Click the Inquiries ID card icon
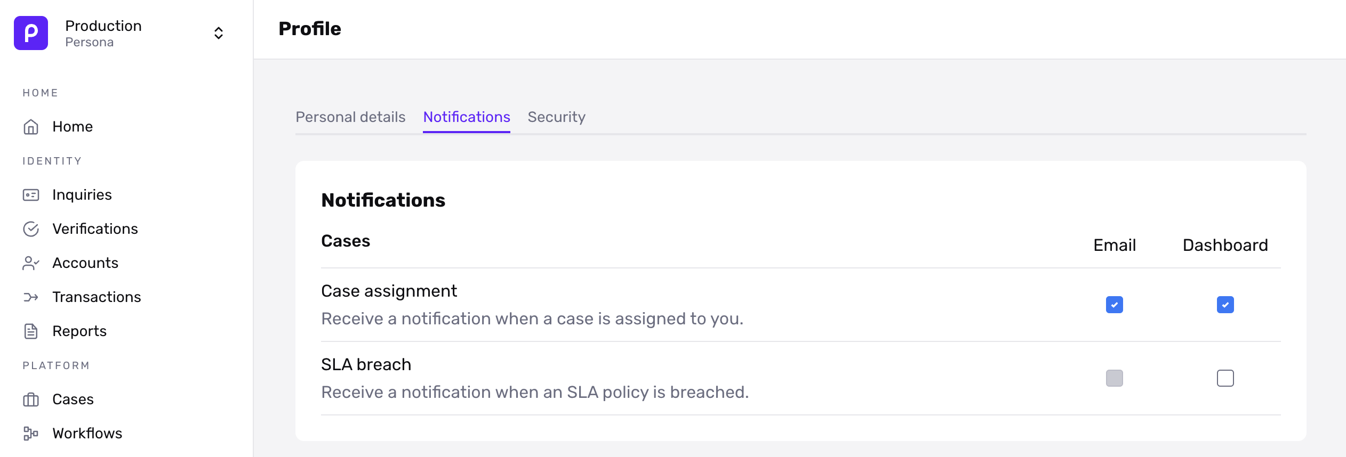Viewport: 1346px width, 457px height. coord(31,195)
